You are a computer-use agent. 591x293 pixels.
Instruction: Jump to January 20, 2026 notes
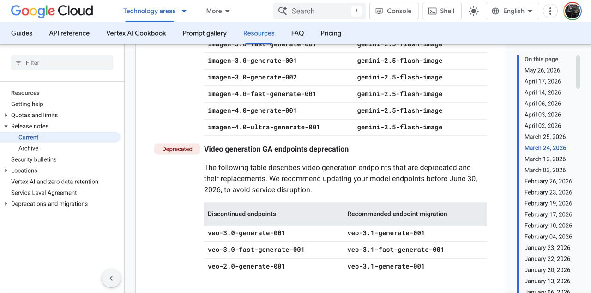[x=548, y=270]
